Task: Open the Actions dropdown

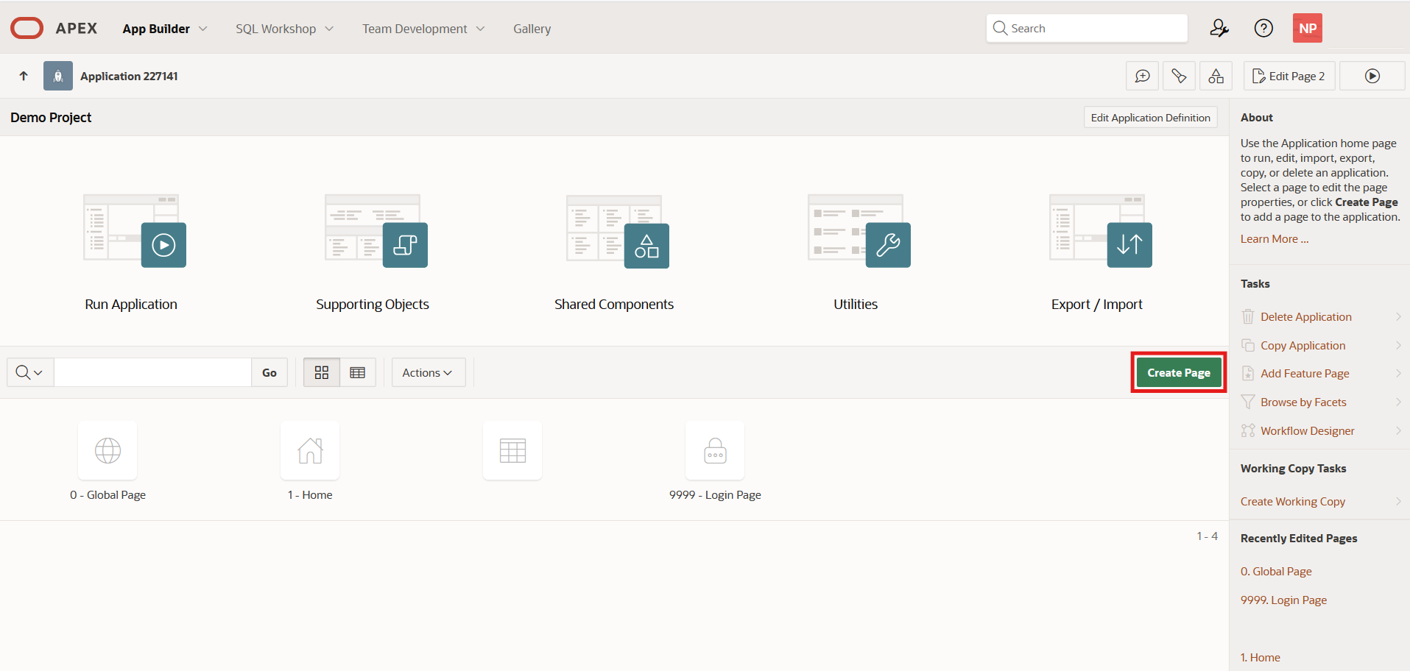Action: 427,372
